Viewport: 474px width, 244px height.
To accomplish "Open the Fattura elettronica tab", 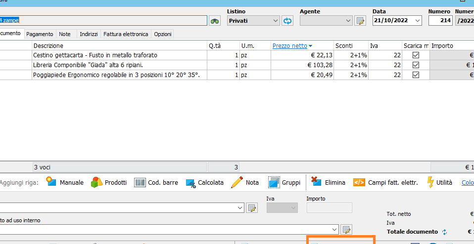I will pos(126,34).
